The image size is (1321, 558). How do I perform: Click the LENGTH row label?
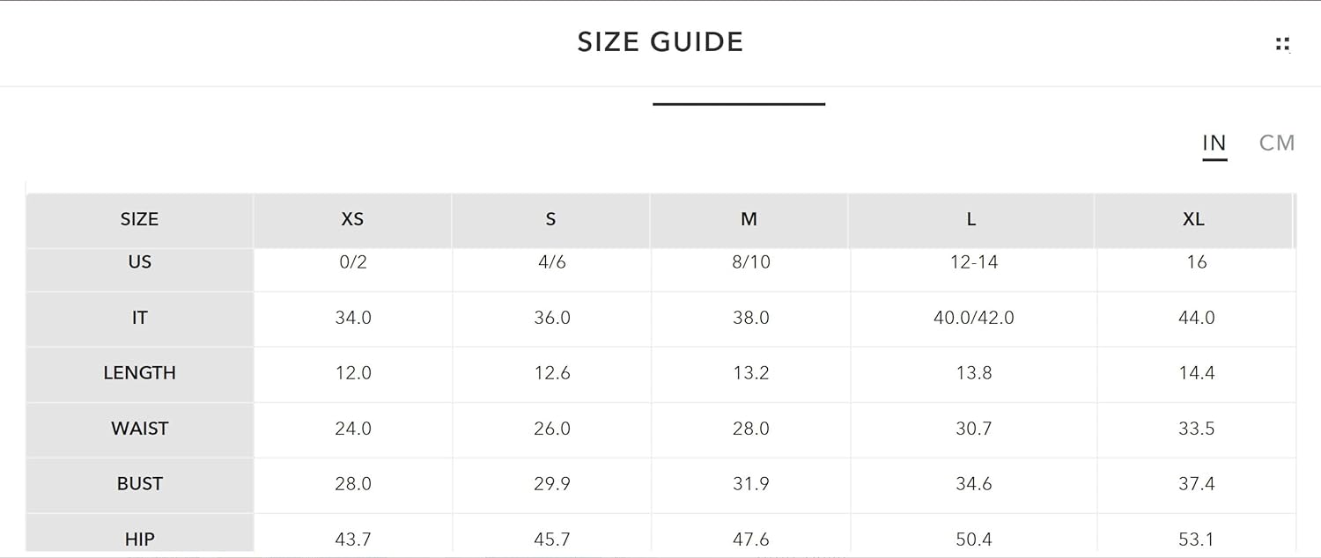(x=140, y=373)
